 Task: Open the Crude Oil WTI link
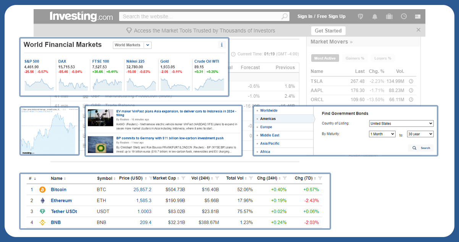tap(207, 61)
